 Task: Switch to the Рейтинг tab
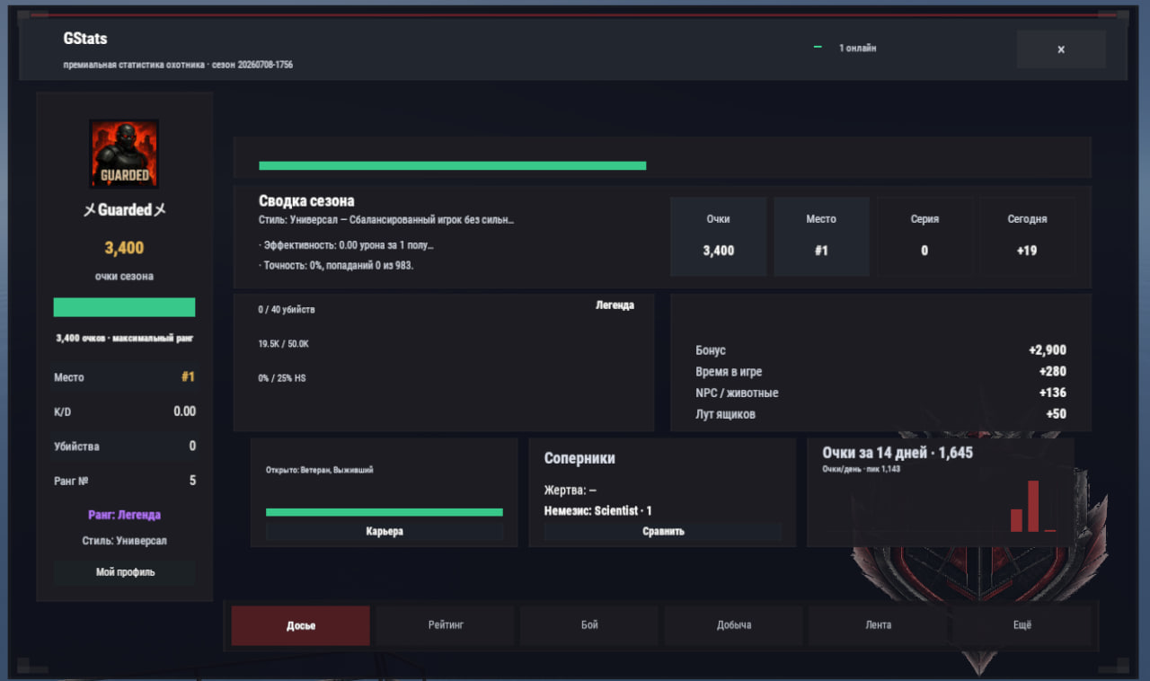tap(446, 625)
